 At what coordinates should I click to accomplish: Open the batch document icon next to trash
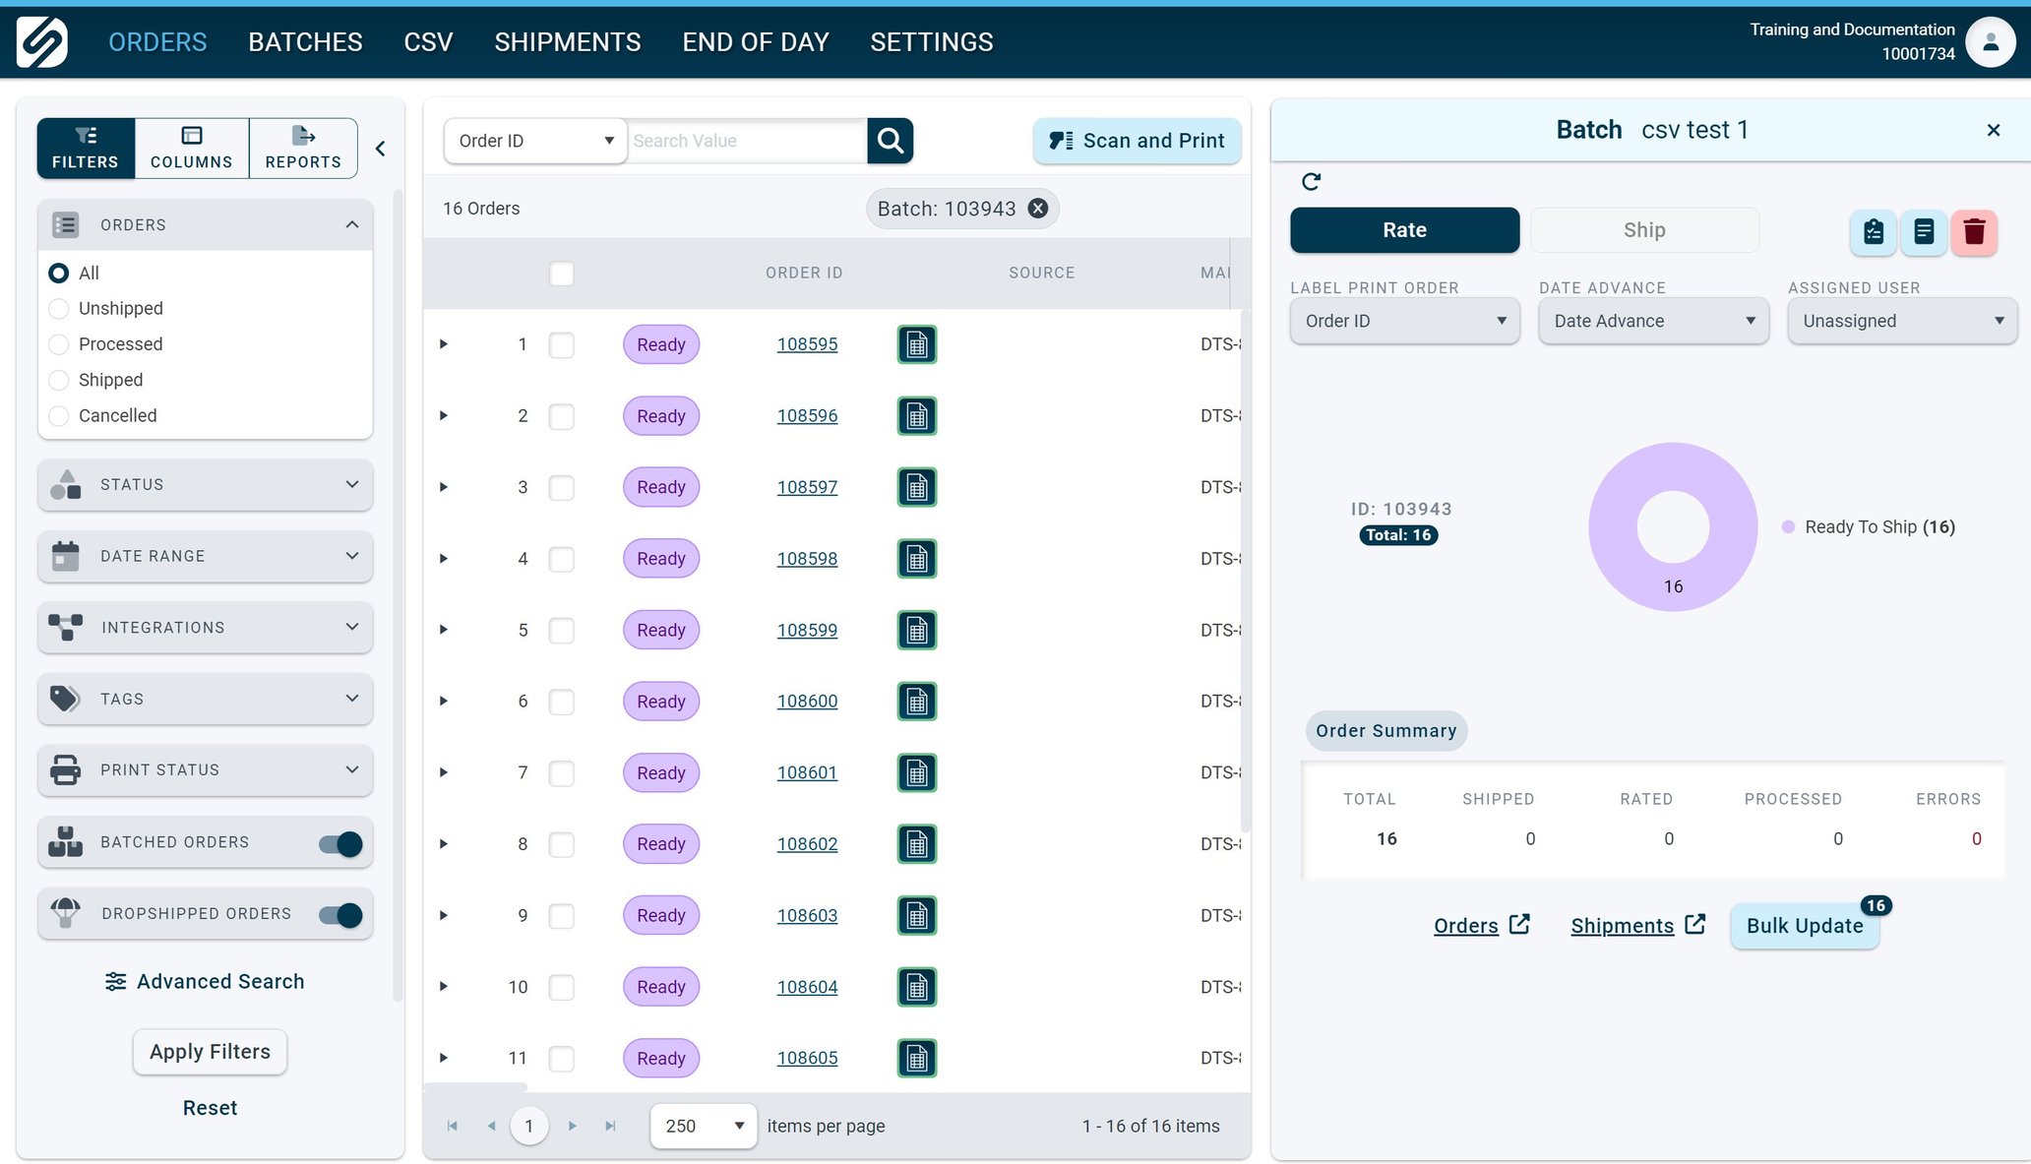pyautogui.click(x=1924, y=232)
